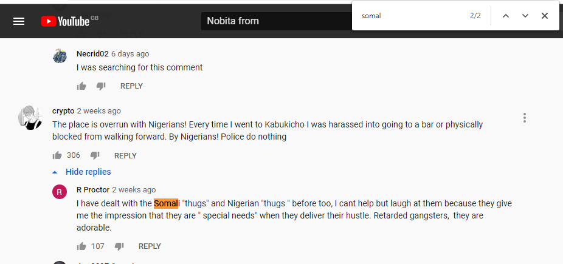Reply to R Proctor's comment
Screen dimensions: 563x264
tap(150, 246)
